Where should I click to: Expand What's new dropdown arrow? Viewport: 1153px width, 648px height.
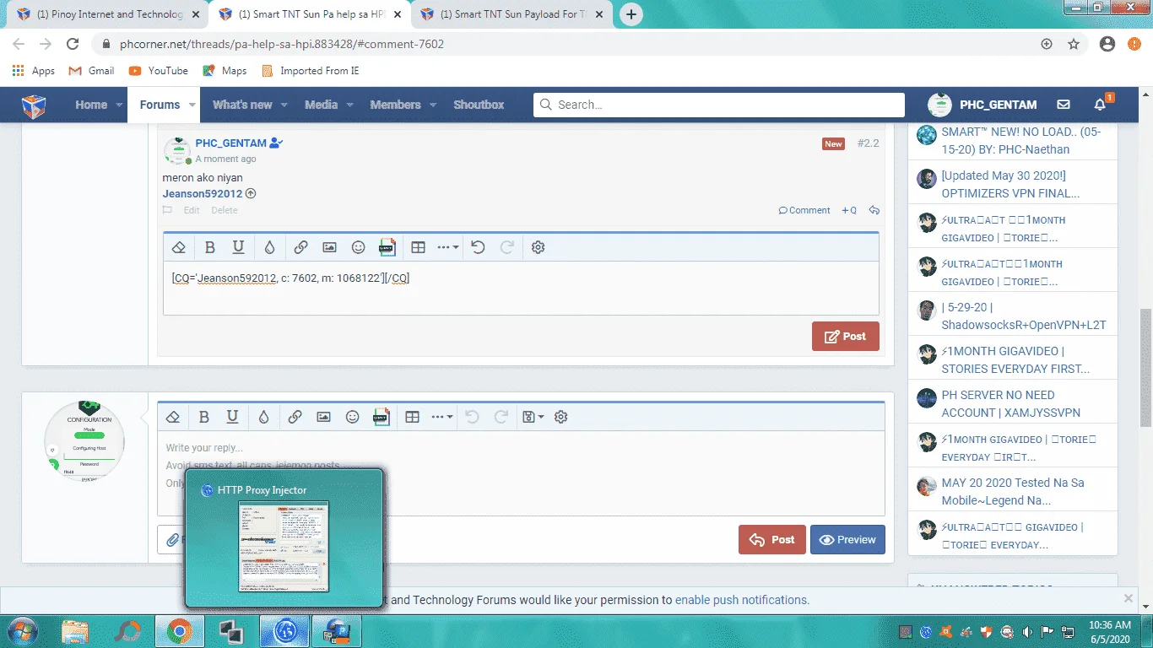click(x=284, y=105)
